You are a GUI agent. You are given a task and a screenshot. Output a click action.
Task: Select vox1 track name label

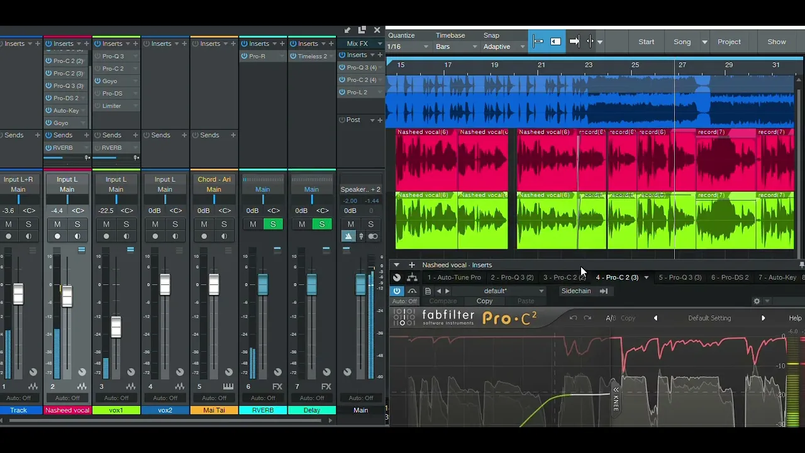pyautogui.click(x=116, y=410)
